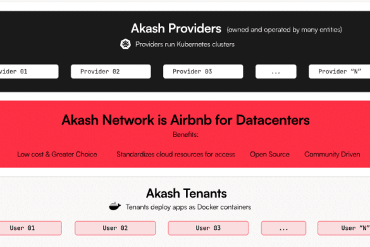Select the User 03 box

(208, 228)
